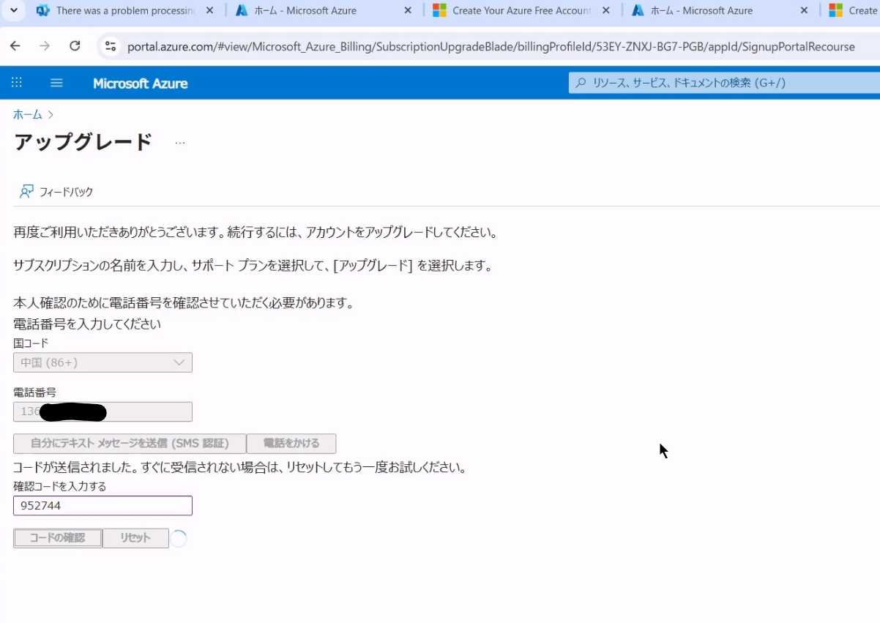Image resolution: width=880 pixels, height=623 pixels.
Task: Open the ellipsis menu next to アップグレード
Action: [x=180, y=143]
